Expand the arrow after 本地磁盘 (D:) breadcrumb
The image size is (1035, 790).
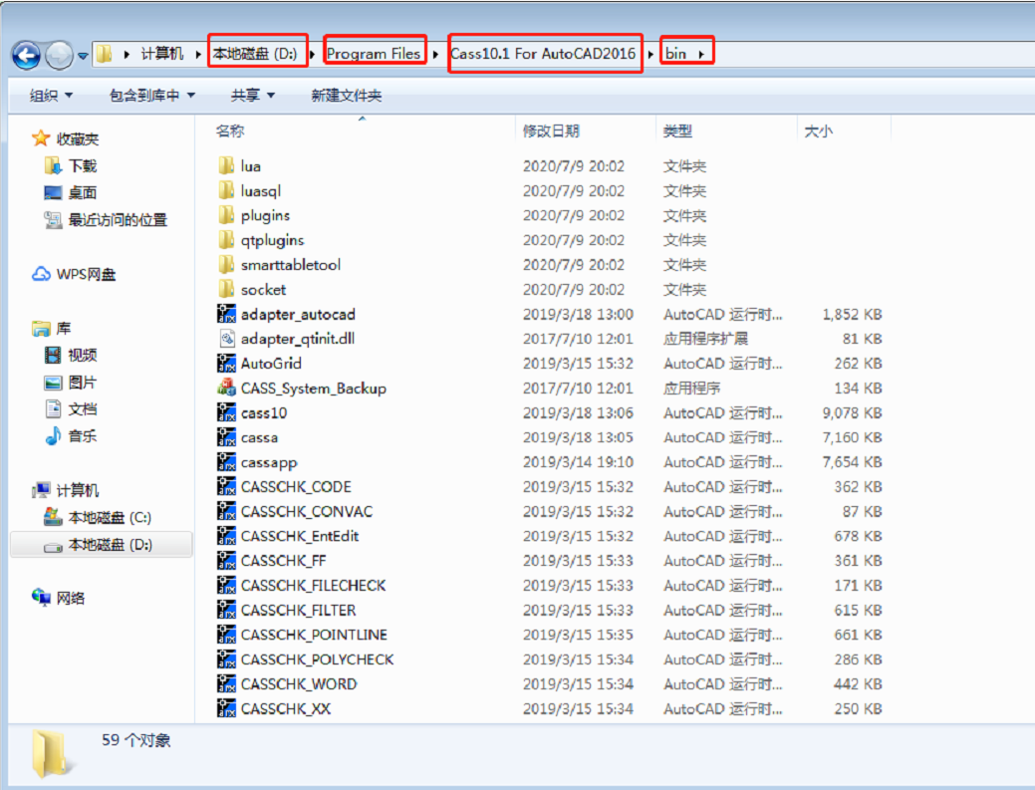pyautogui.click(x=312, y=54)
